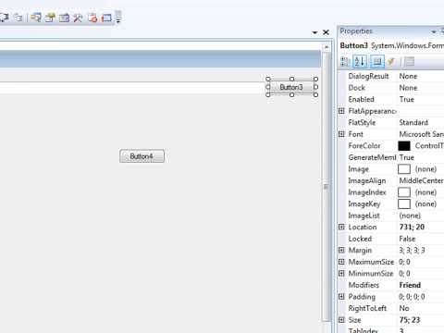Screen dimensions: 444x333
Task: Select the ImageList property name
Action: (364, 216)
